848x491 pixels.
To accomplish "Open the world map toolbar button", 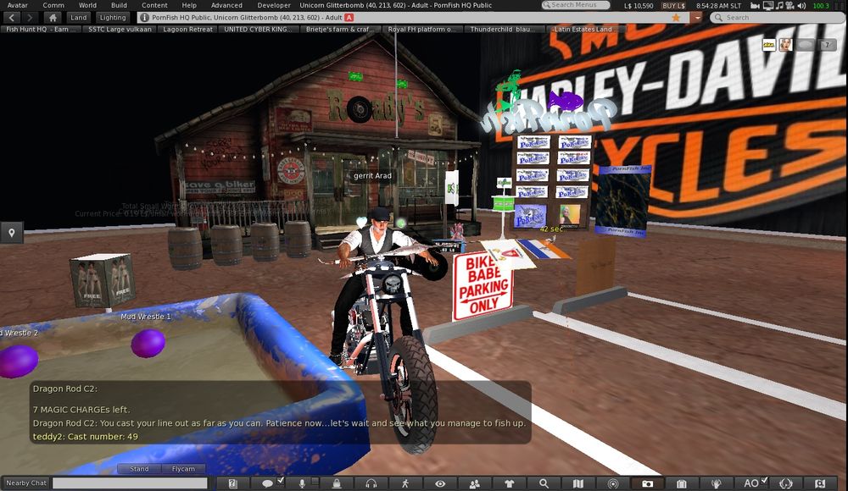I will (x=578, y=483).
